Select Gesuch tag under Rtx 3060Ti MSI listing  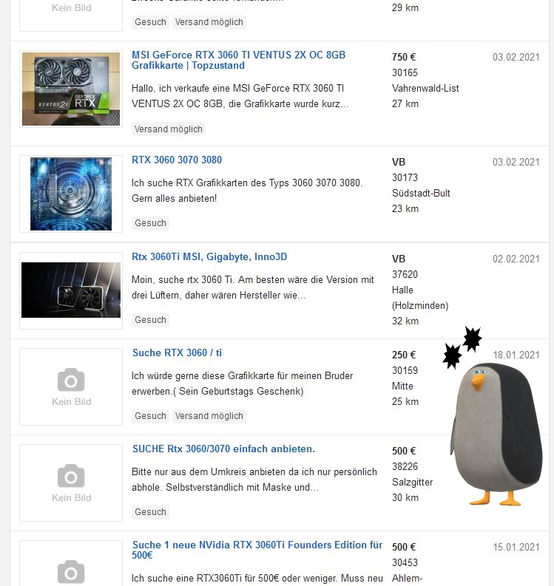[150, 320]
